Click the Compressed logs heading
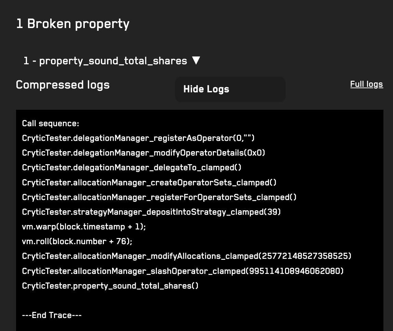 point(63,85)
